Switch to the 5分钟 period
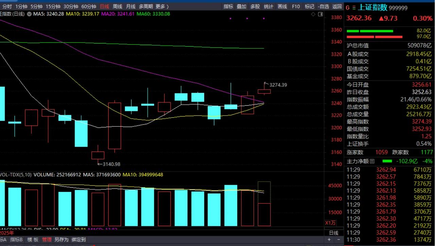 click(x=36, y=6)
